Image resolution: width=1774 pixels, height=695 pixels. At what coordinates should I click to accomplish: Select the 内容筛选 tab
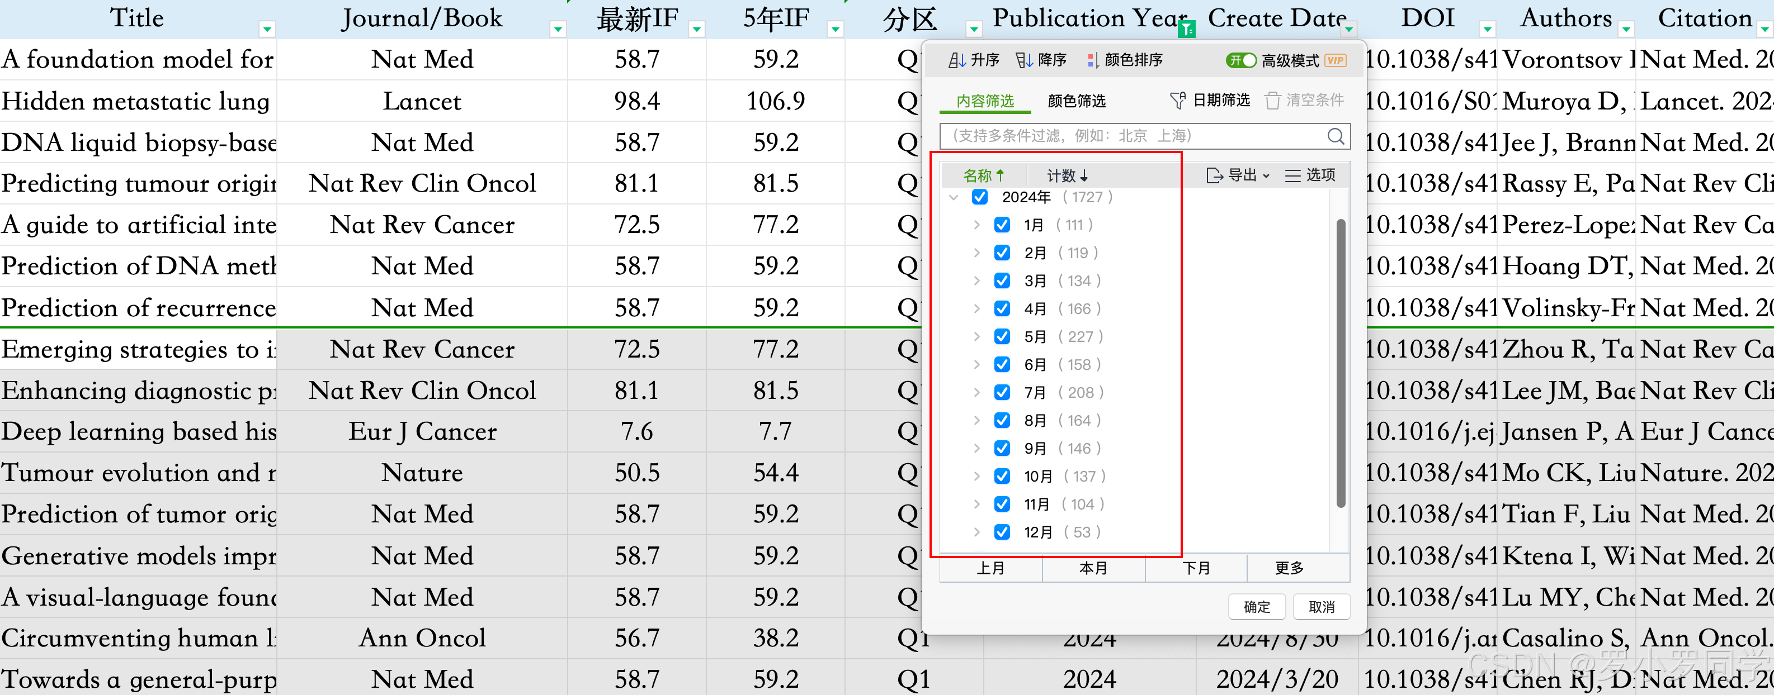pos(985,101)
